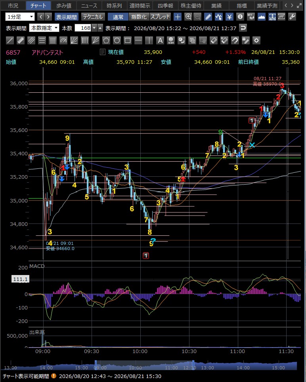The image size is (306, 382).
Task: Click the MY chart candlestick icon
Action: (251, 17)
